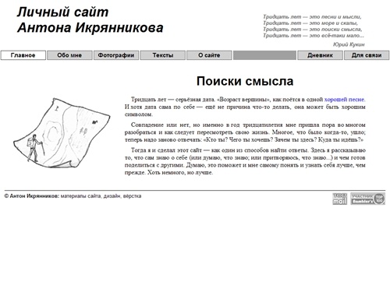Click the heading Поиски смысла
The image size is (390, 292).
coord(245,81)
